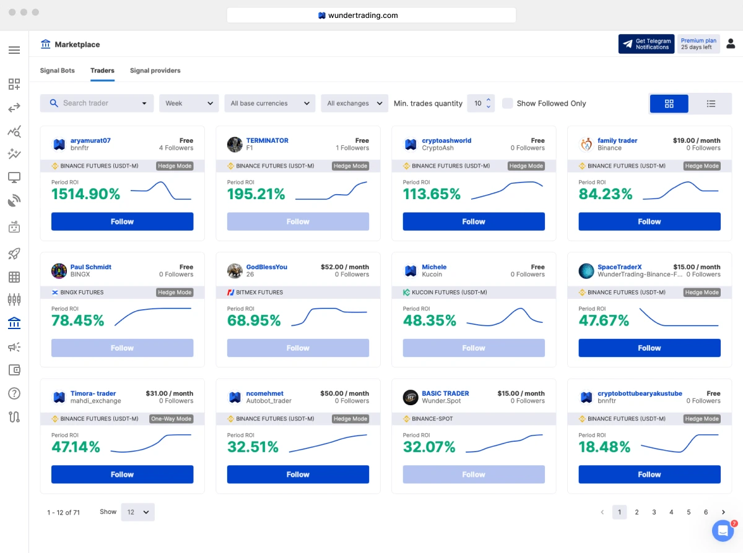
Task: Click the rocket launch icon in sidebar
Action: point(14,254)
